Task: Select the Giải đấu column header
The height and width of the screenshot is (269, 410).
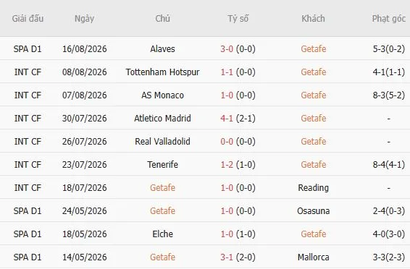Action: coord(28,19)
